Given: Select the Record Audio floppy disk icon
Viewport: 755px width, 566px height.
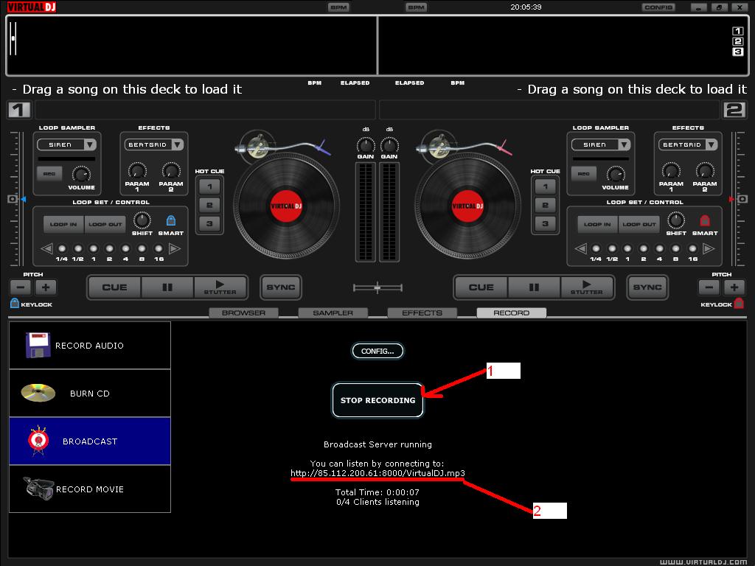Looking at the screenshot, I should [x=38, y=345].
